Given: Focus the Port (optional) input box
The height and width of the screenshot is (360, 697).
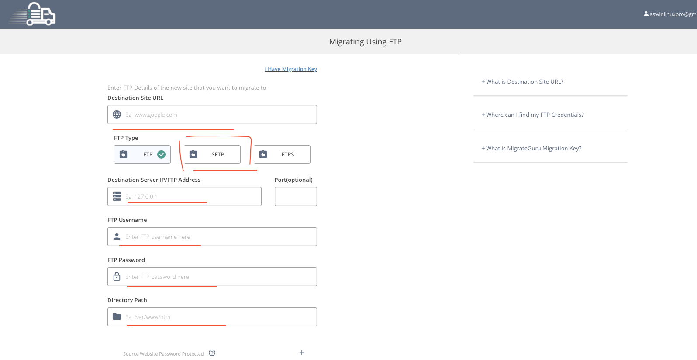Looking at the screenshot, I should click(x=296, y=197).
